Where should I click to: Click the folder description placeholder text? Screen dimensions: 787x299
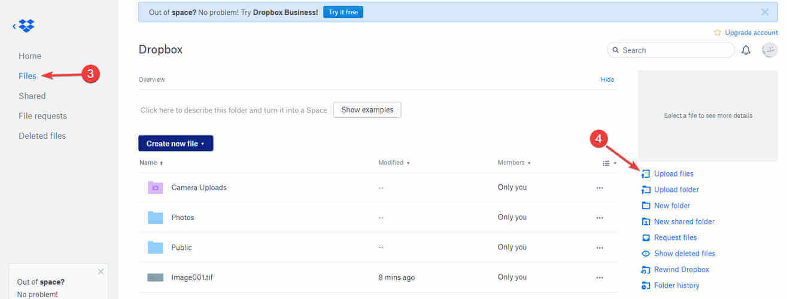(234, 110)
